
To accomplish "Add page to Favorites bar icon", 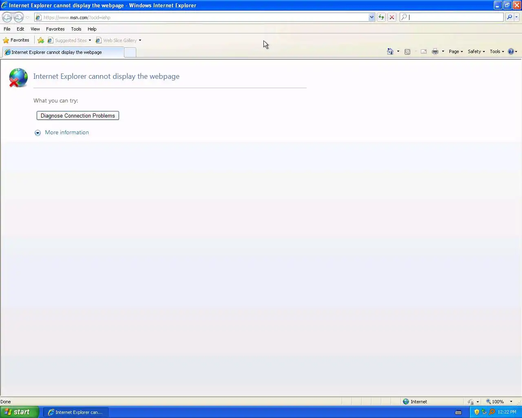I will click(x=41, y=40).
